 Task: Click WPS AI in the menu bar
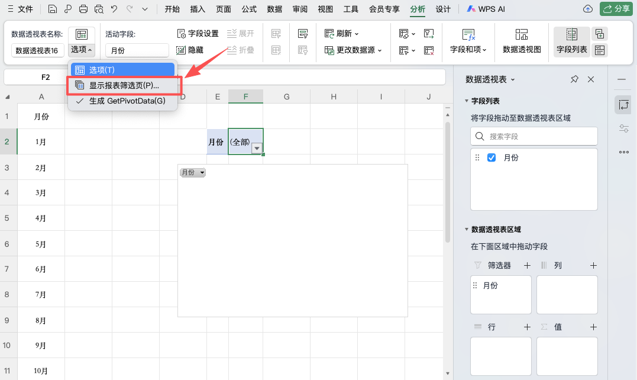coord(488,9)
